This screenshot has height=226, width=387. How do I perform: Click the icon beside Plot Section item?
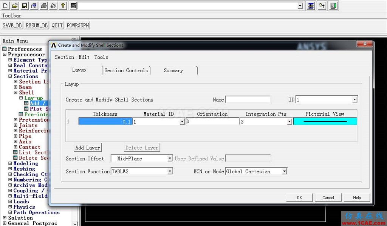point(26,109)
